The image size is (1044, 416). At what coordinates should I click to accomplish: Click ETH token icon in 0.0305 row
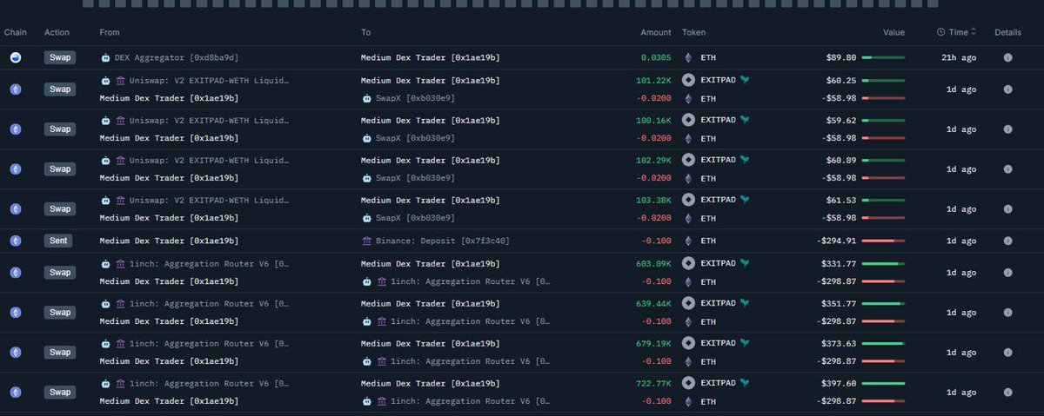[x=689, y=58]
